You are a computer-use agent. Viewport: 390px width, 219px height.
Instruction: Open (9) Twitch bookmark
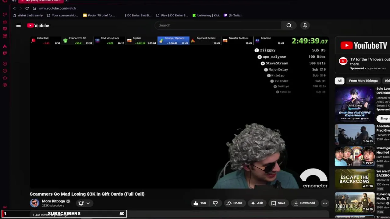233,15
